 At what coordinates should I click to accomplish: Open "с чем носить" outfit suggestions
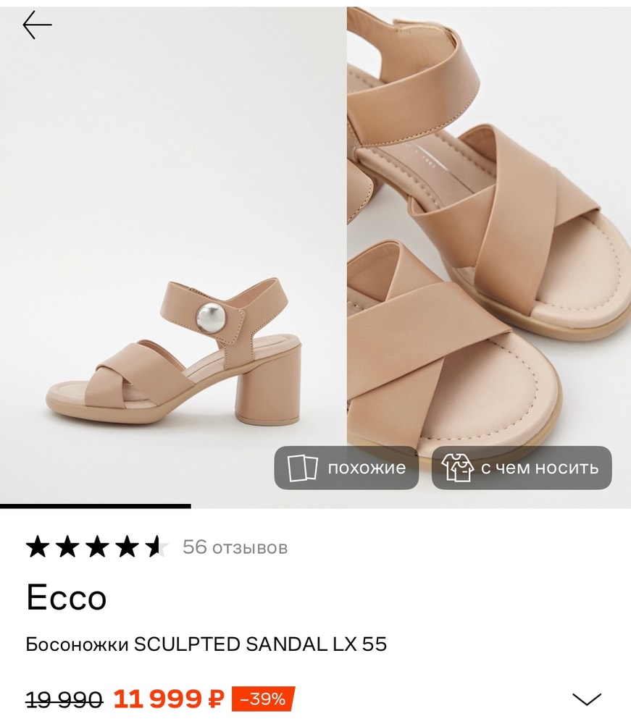522,468
